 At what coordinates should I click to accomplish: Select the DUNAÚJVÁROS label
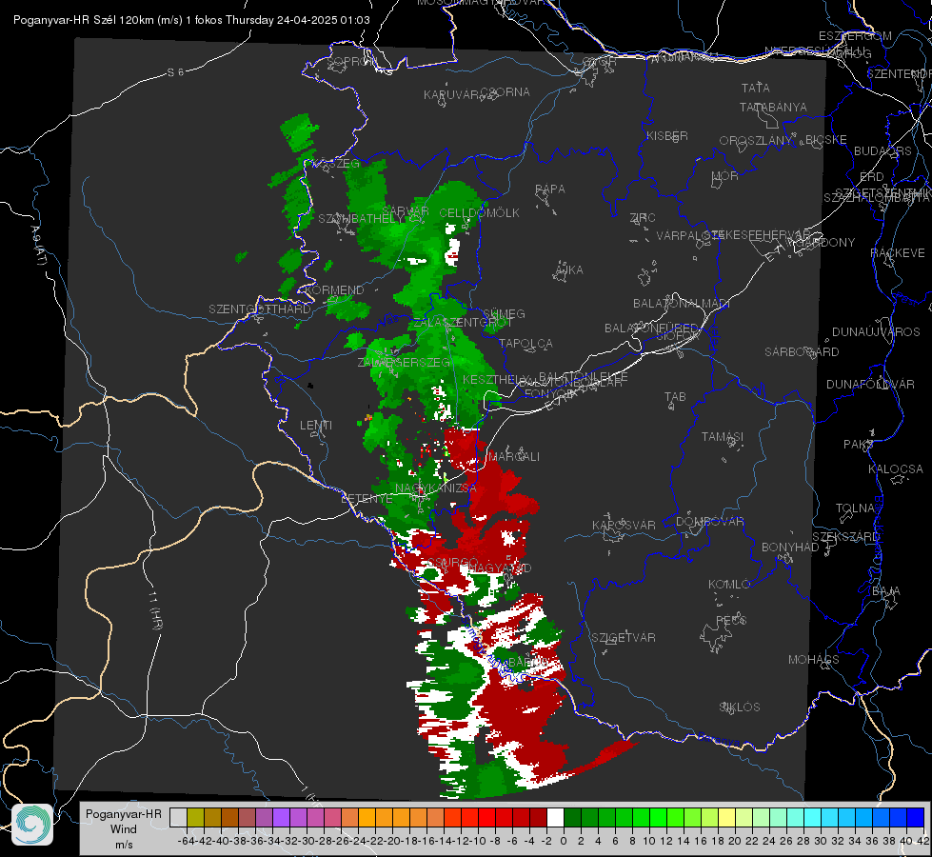pos(876,332)
